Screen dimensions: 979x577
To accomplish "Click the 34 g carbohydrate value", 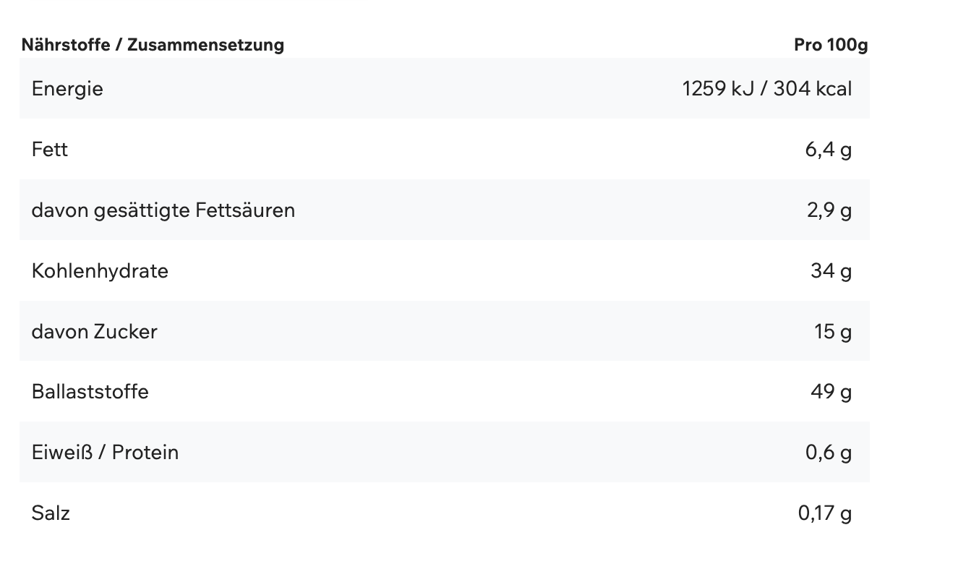I will [831, 271].
